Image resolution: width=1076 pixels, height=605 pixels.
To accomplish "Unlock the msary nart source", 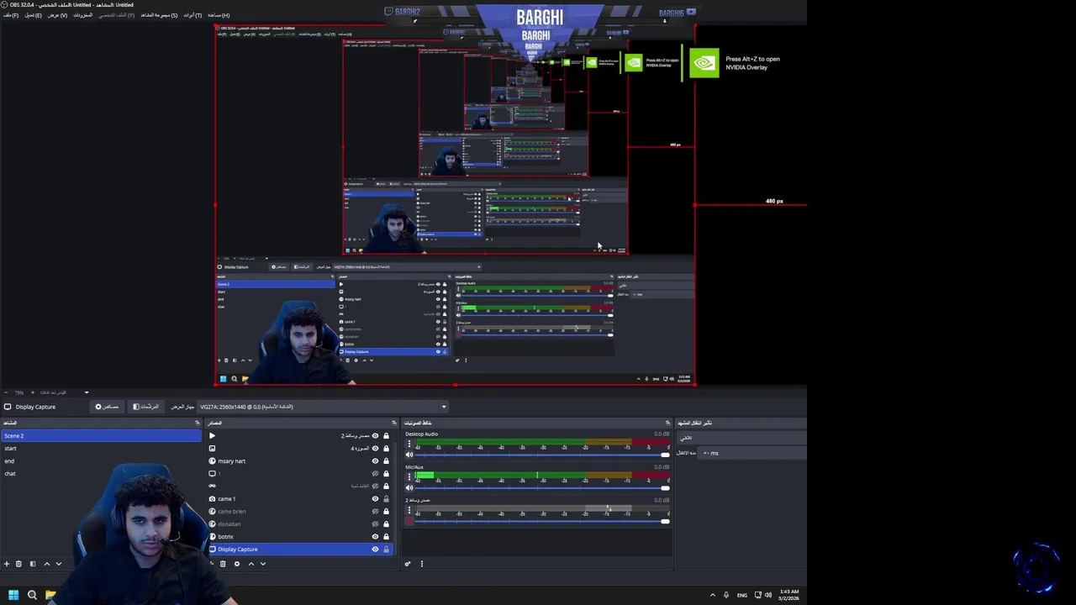I will 387,460.
